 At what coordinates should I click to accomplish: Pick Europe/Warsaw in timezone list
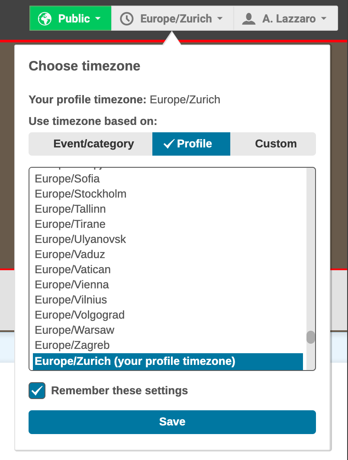(74, 330)
